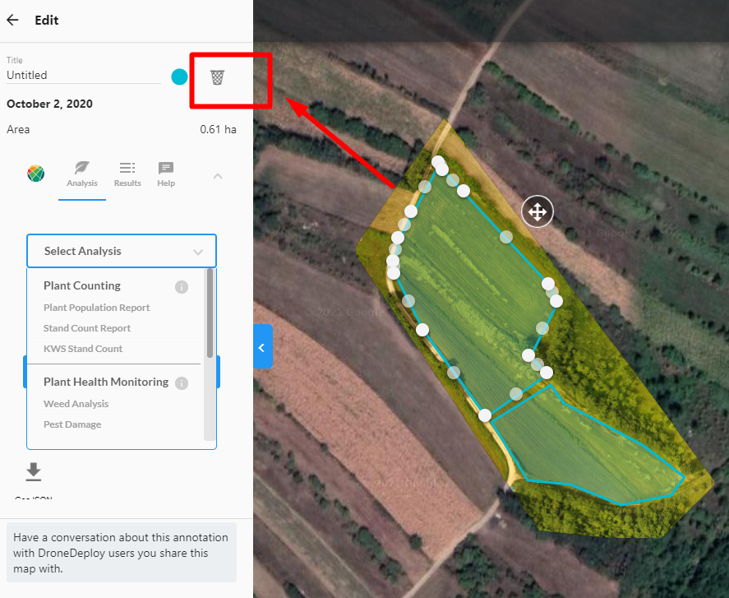Open the colorful globe app icon
This screenshot has width=729, height=598.
pyautogui.click(x=36, y=173)
